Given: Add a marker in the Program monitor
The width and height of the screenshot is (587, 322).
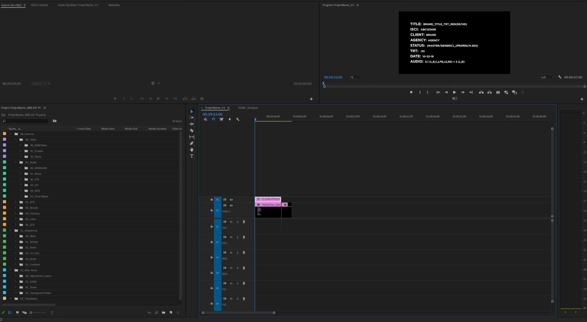Looking at the screenshot, I should (412, 92).
